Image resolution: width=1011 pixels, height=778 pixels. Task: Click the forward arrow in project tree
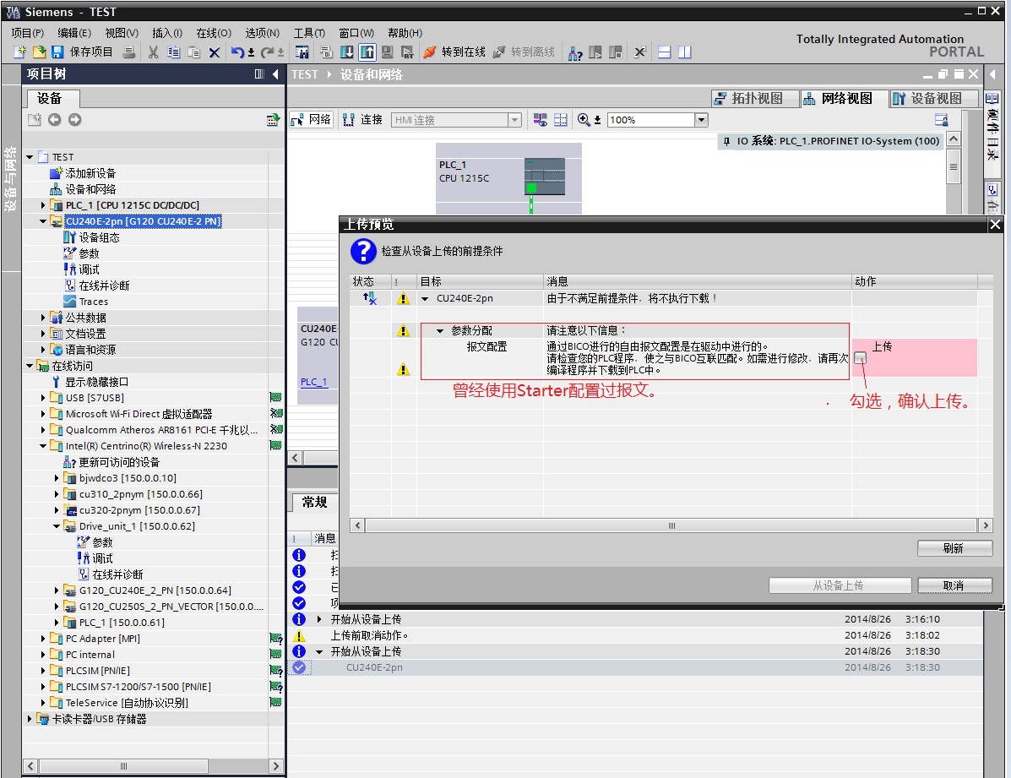(75, 119)
